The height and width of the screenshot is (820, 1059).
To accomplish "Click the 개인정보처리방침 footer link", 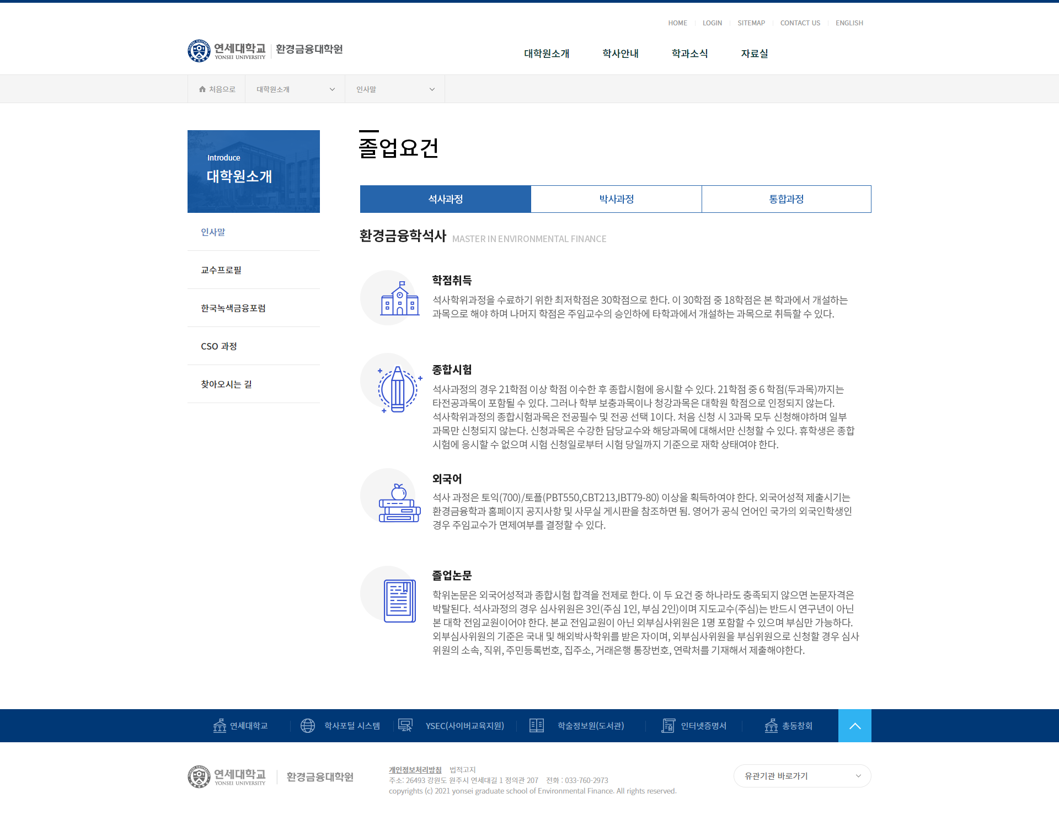I will point(415,770).
